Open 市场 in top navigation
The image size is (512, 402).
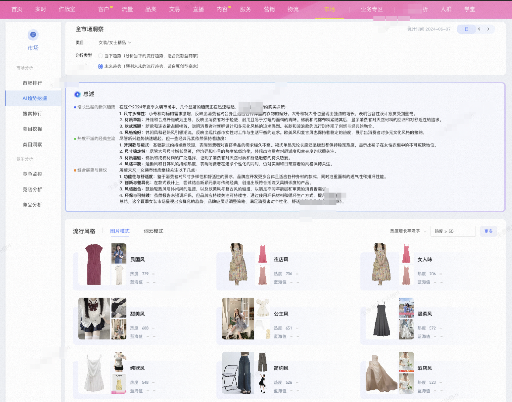[x=329, y=9]
